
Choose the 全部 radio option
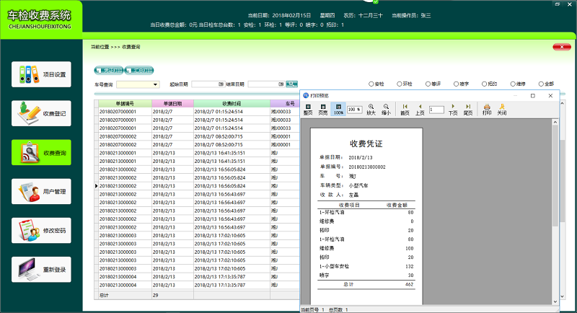click(x=540, y=84)
